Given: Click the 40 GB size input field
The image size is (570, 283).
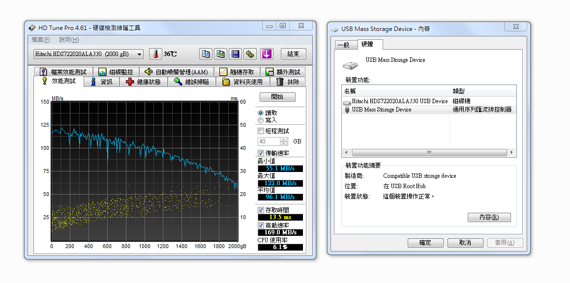Looking at the screenshot, I should pyautogui.click(x=269, y=141).
